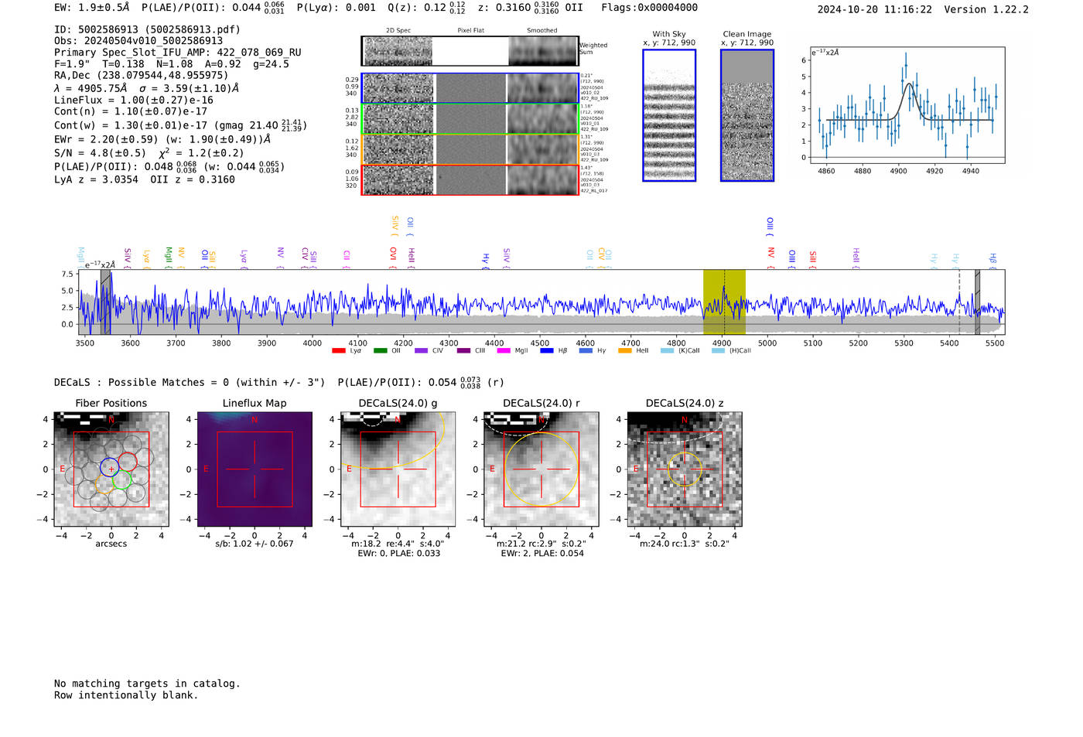
Task: Open the DECaLS(24.0) r image
Action: [541, 469]
